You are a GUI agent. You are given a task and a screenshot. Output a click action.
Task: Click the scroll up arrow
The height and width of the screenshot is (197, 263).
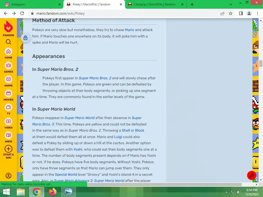click(x=261, y=21)
